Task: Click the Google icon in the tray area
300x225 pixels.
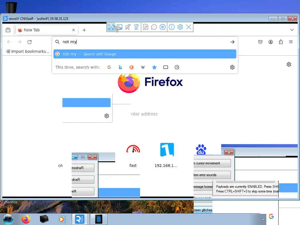Action: coord(271,217)
